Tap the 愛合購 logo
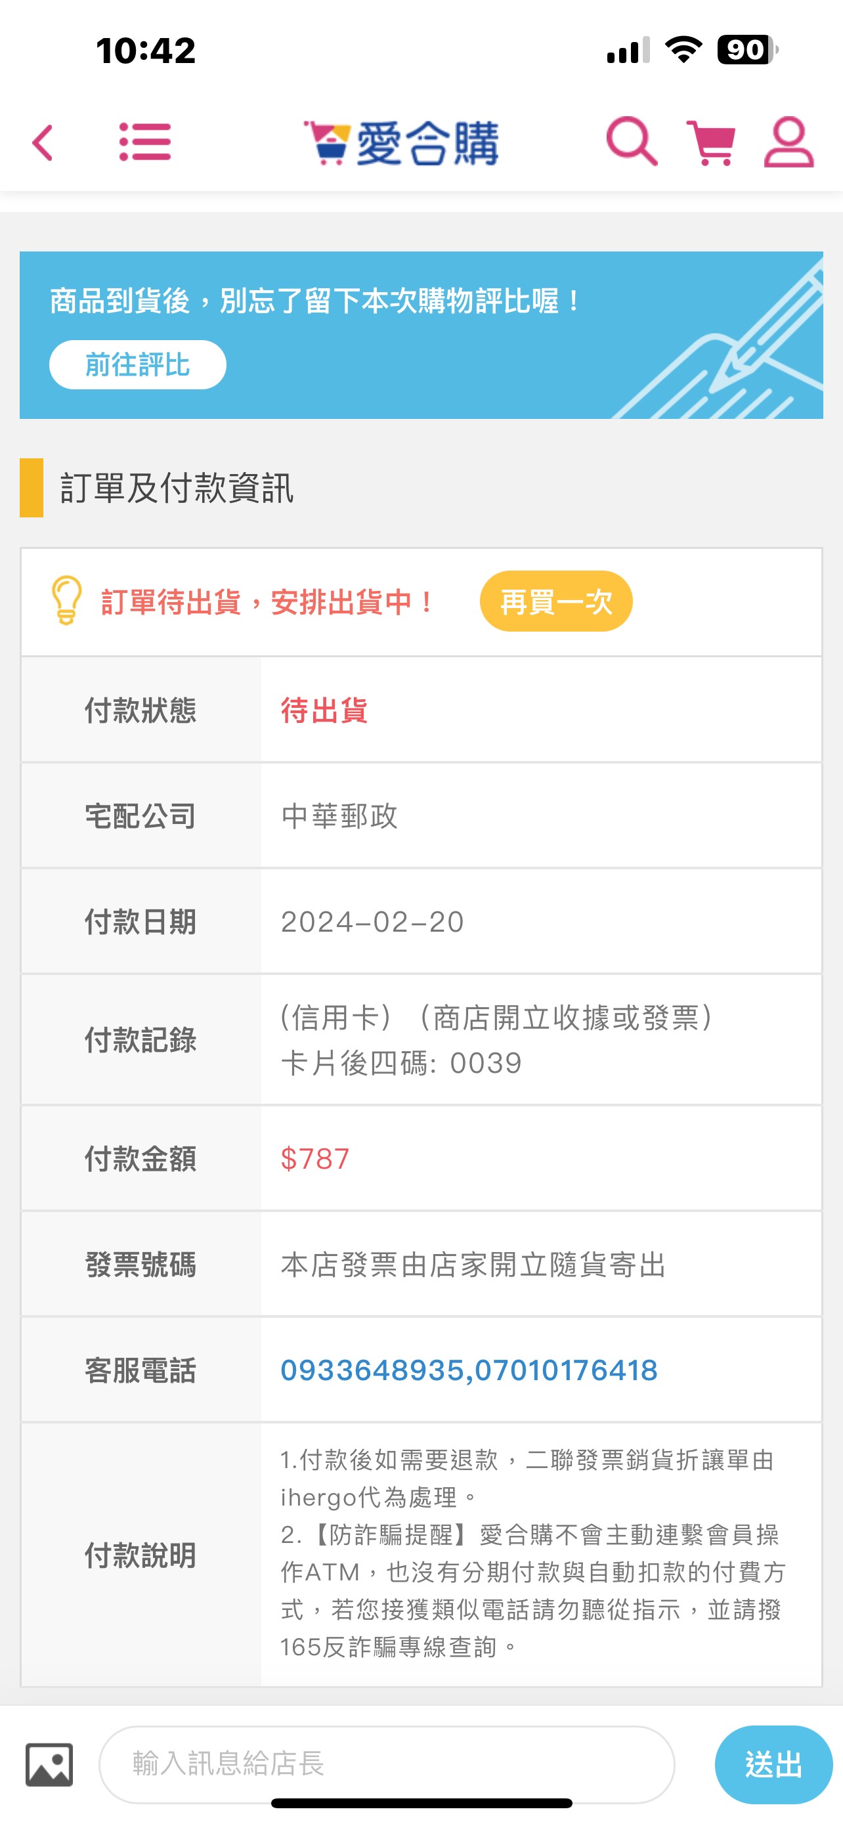Image resolution: width=843 pixels, height=1824 pixels. pos(401,143)
